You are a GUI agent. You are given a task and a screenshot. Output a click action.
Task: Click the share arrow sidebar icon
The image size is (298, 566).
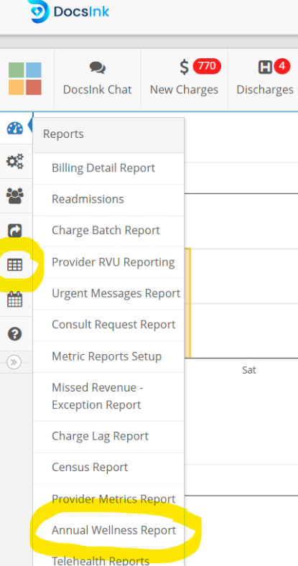15,231
